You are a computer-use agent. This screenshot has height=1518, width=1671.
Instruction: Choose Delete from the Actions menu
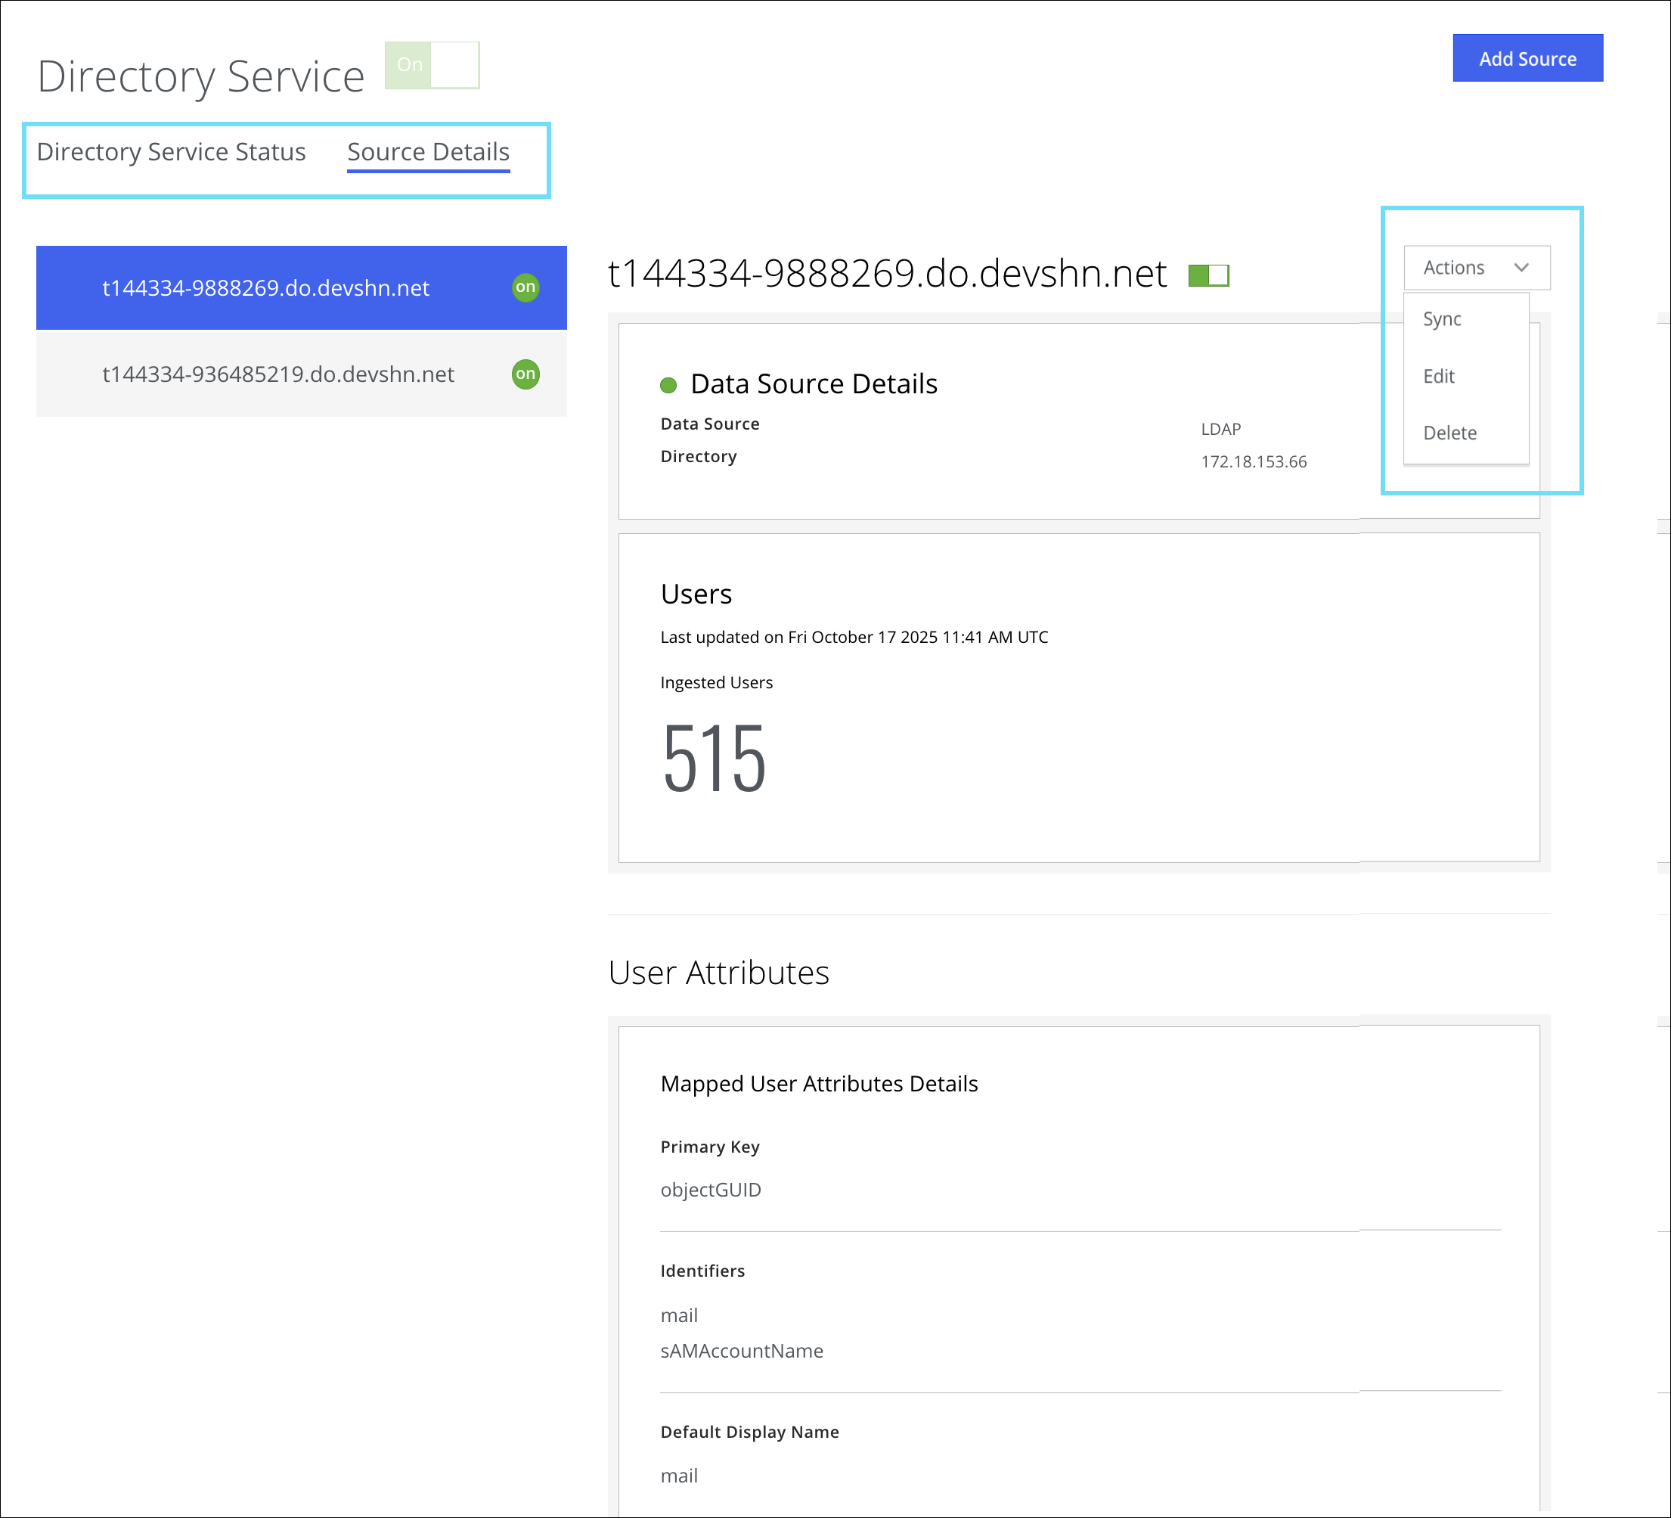1449,433
